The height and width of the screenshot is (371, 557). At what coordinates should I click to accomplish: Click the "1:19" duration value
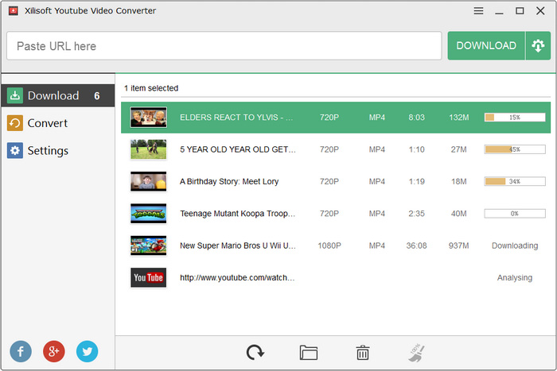(416, 181)
